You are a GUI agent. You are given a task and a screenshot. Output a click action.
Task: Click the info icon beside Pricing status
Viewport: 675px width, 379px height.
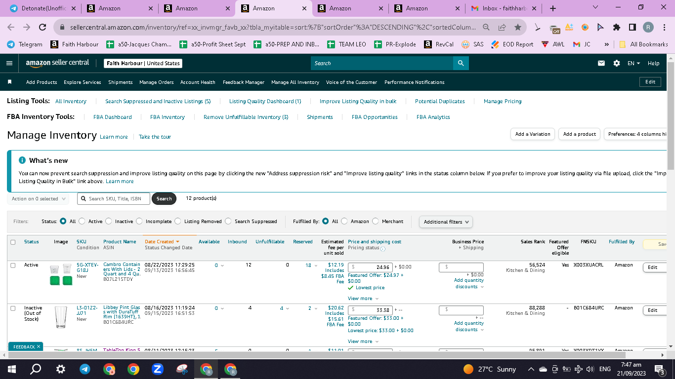coord(382,248)
